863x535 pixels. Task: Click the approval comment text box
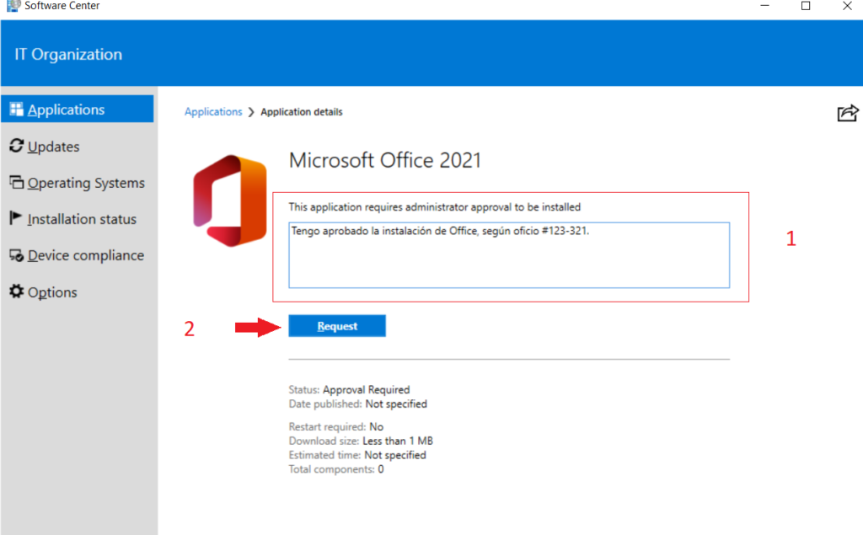[x=509, y=254]
